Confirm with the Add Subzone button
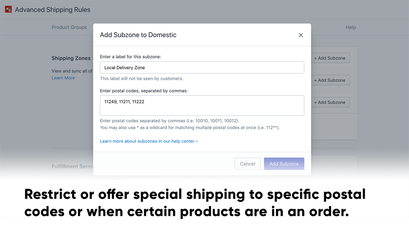 pyautogui.click(x=284, y=164)
